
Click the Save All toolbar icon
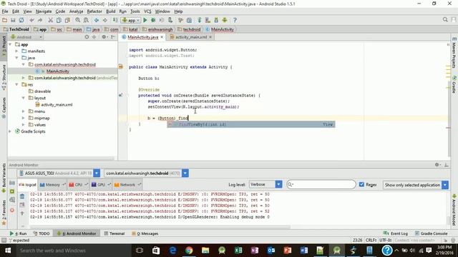click(x=13, y=20)
